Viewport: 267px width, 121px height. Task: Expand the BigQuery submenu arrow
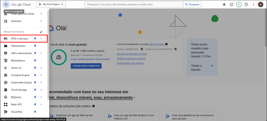(41, 97)
